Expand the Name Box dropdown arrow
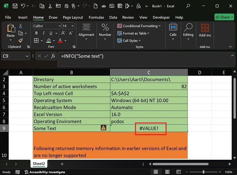The image size is (237, 175). [x=28, y=56]
